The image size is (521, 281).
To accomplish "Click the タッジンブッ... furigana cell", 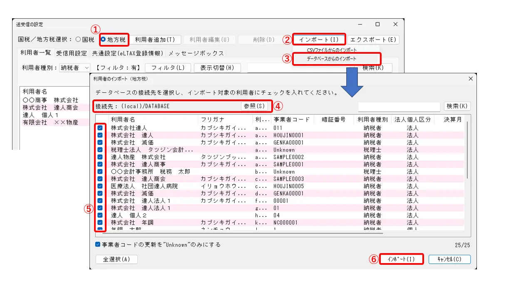I will coord(223,157).
